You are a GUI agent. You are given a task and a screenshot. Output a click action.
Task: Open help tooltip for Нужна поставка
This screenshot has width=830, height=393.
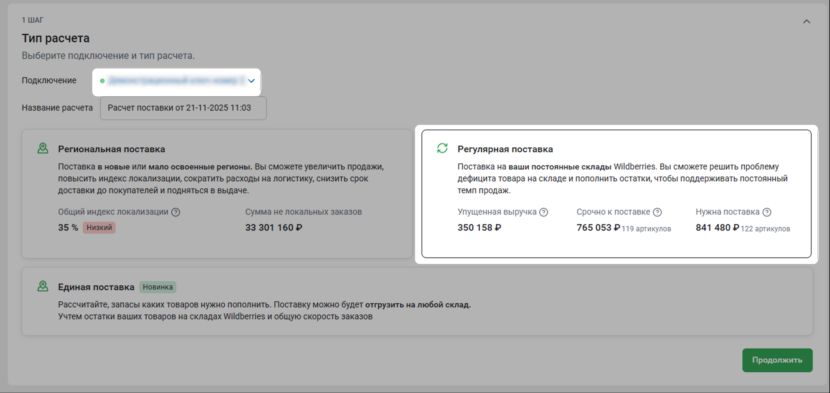pyautogui.click(x=767, y=212)
